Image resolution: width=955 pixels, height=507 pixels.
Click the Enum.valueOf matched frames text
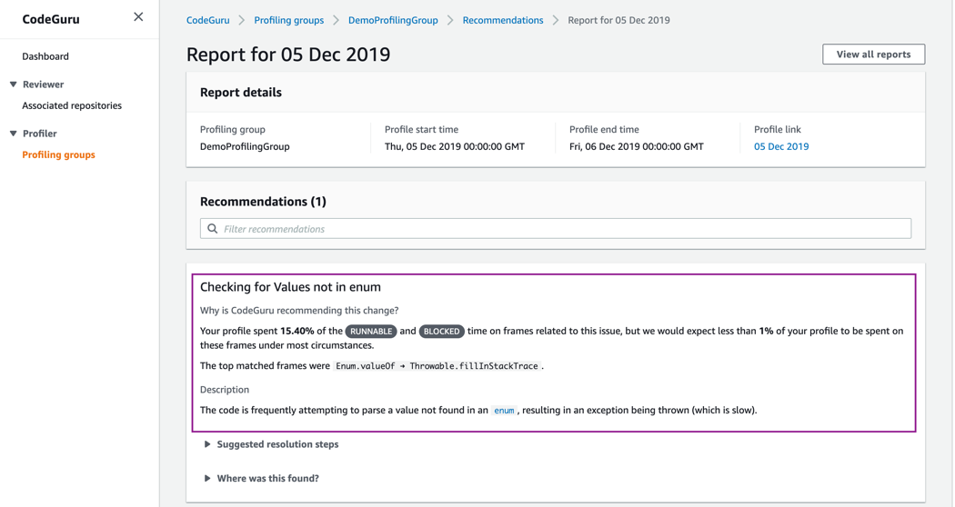(x=437, y=366)
